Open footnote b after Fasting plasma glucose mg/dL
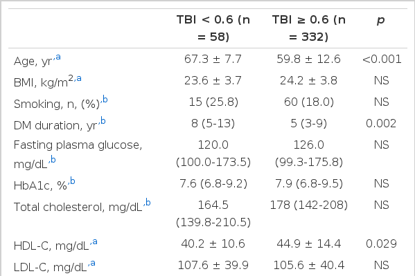Screen dimensions: 415x276 (x=53, y=160)
